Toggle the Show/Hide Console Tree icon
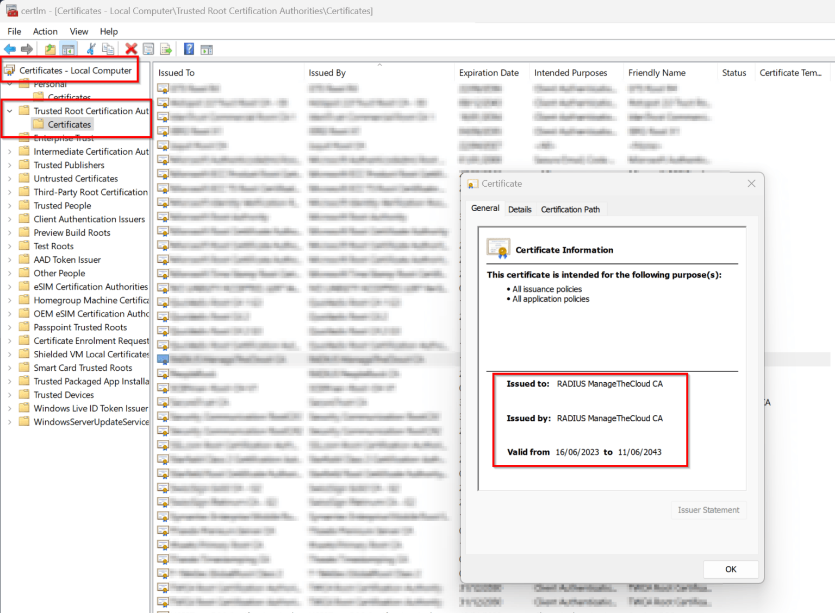835x613 pixels. coord(68,49)
